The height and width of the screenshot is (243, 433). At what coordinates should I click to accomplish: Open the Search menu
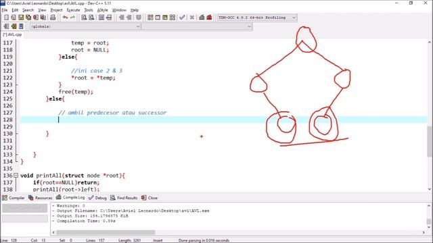point(28,10)
